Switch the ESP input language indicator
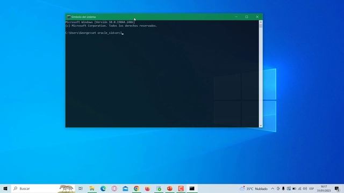Image resolution: width=344 pixels, height=193 pixels. click(312, 188)
